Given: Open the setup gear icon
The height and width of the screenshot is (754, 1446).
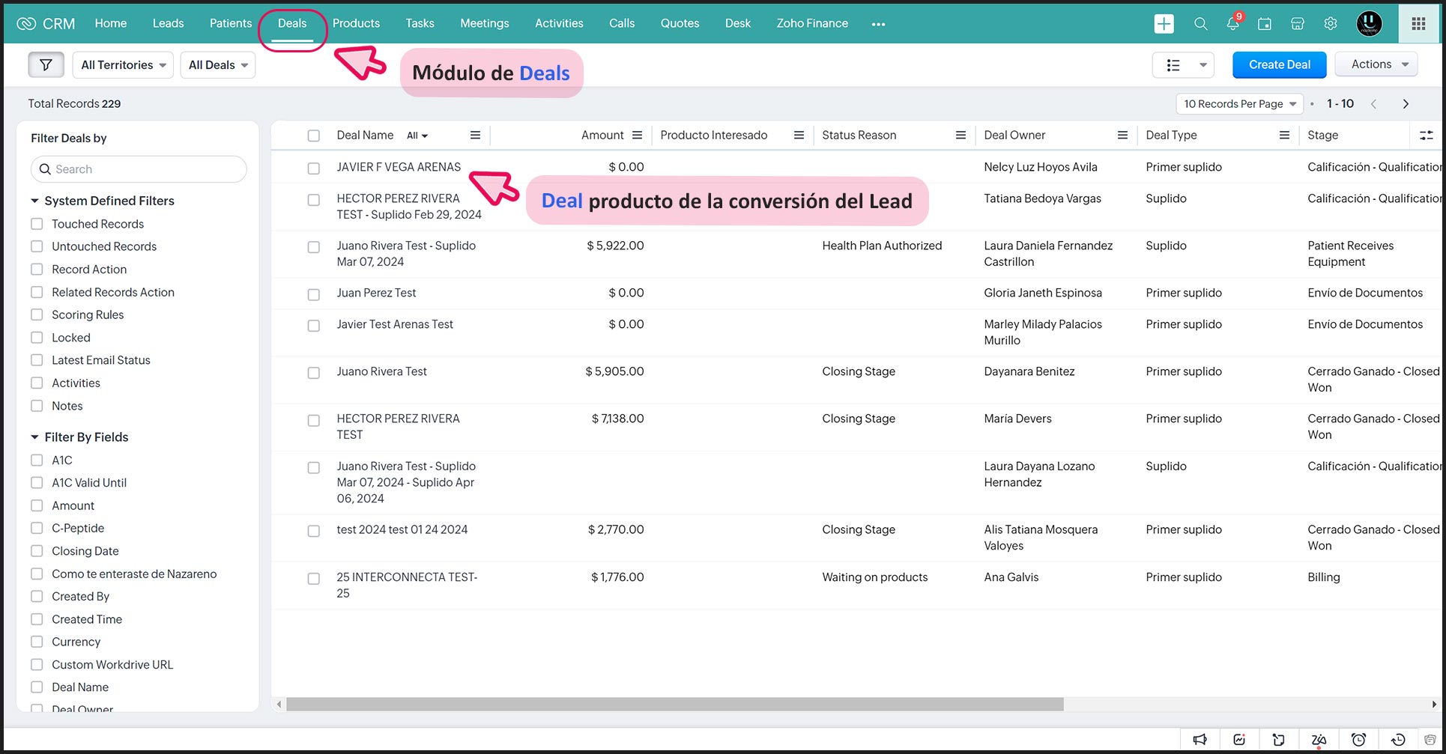Looking at the screenshot, I should pyautogui.click(x=1331, y=24).
